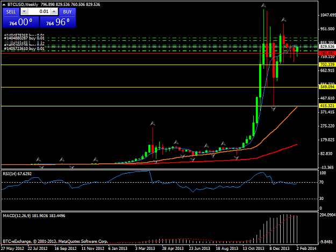Select order #1405723610 buy 0.01 label
336x252 pixels.
pos(24,49)
